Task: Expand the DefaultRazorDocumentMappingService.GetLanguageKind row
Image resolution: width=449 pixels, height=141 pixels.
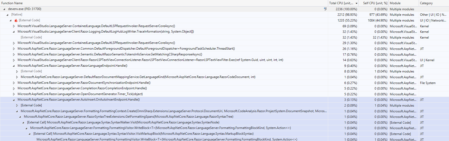Action: tap(17, 77)
